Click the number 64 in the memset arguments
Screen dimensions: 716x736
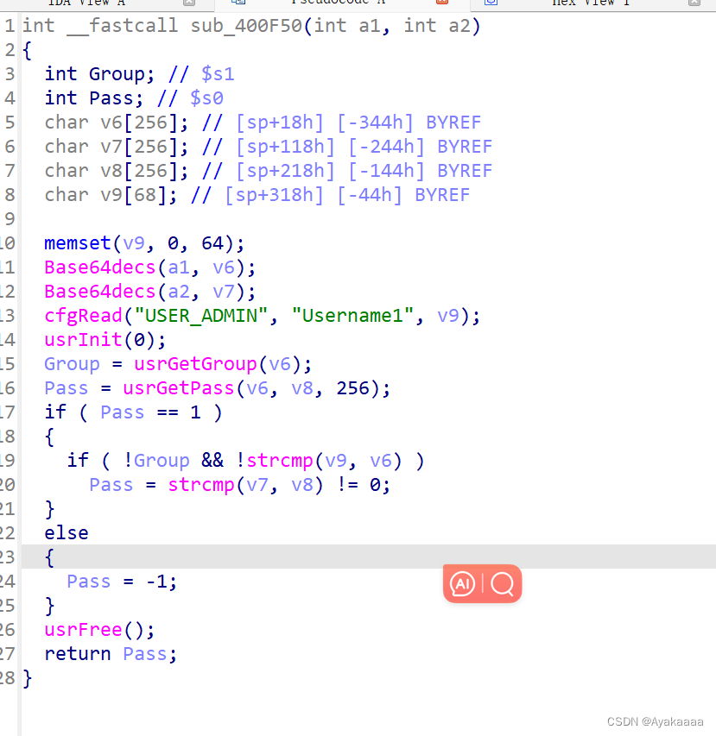click(x=212, y=243)
